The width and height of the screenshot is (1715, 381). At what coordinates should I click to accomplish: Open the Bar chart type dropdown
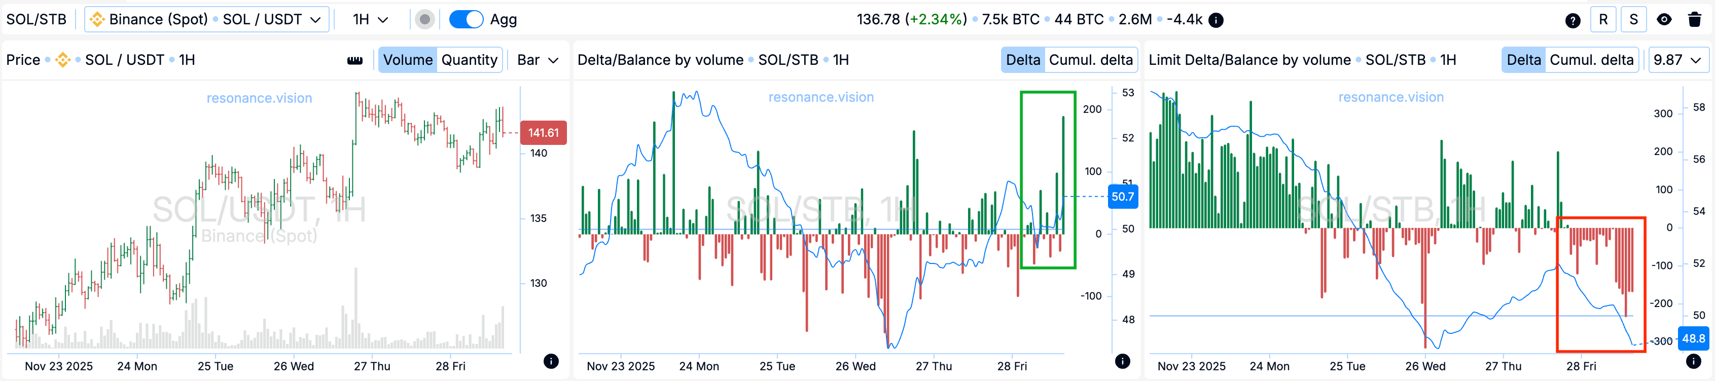pos(538,60)
